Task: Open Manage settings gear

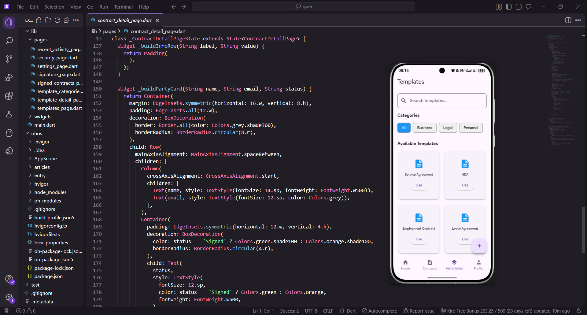Action: pyautogui.click(x=9, y=297)
